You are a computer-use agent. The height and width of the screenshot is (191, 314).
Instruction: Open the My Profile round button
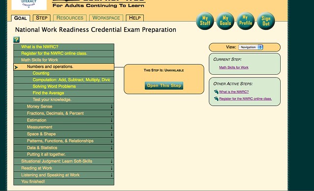tap(245, 21)
